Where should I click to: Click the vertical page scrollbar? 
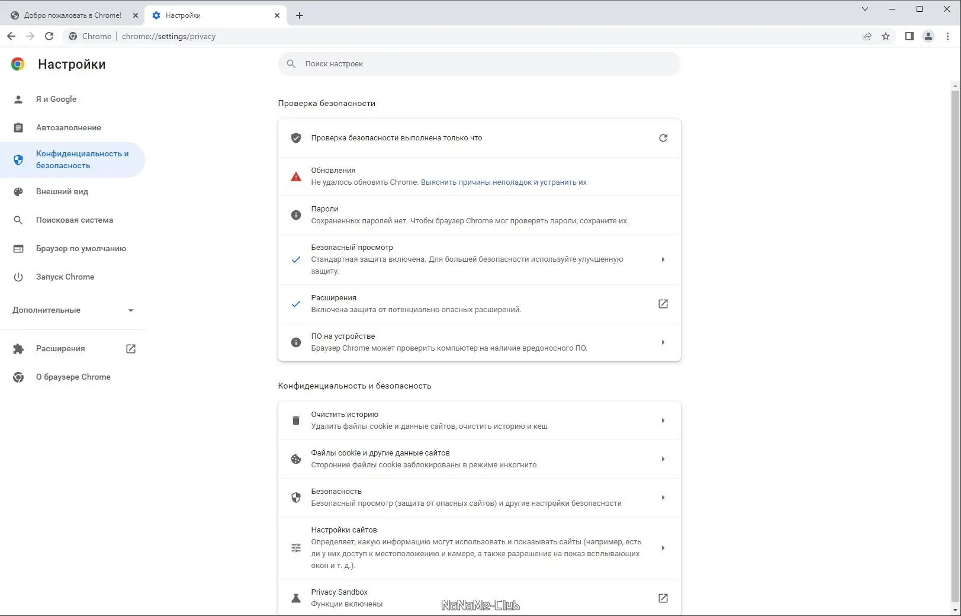954,344
